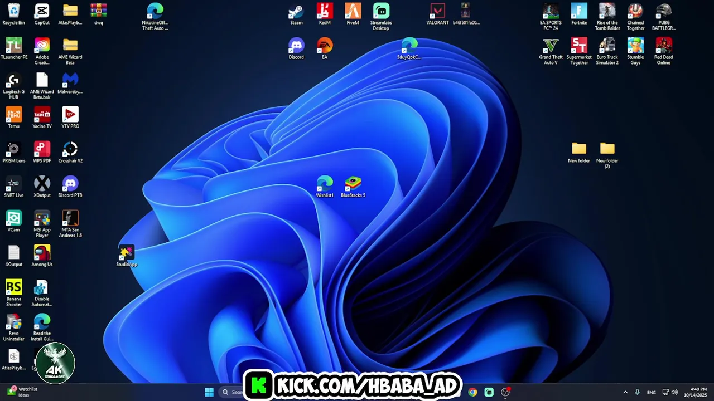714x401 pixels.
Task: Open Rise of the Tomb Raider
Action: point(607,17)
